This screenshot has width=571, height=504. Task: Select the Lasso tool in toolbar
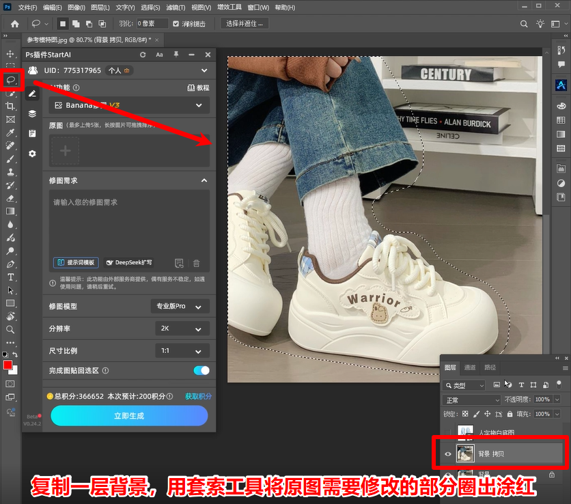[11, 80]
